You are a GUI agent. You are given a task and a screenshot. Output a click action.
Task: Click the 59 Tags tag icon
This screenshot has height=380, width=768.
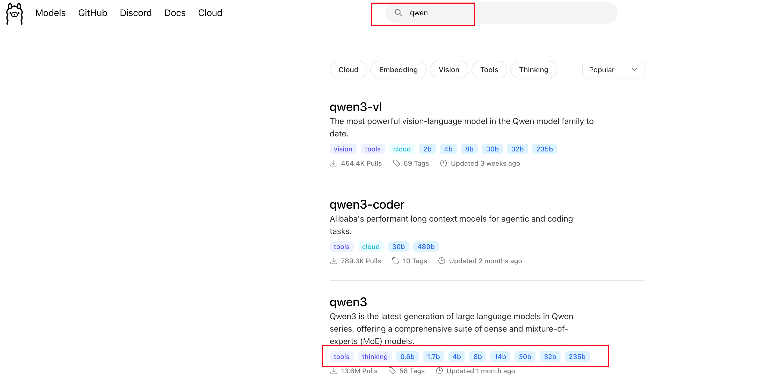[396, 163]
